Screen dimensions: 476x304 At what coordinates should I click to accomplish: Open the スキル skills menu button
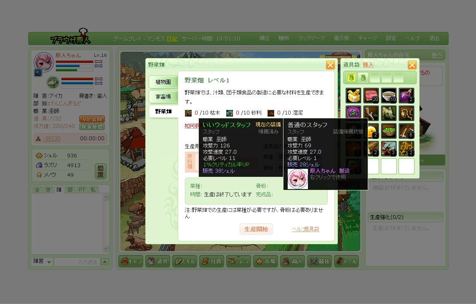pyautogui.click(x=185, y=261)
